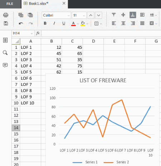Select cell containing LOF 1
This screenshot has width=161, height=166.
[30, 47]
